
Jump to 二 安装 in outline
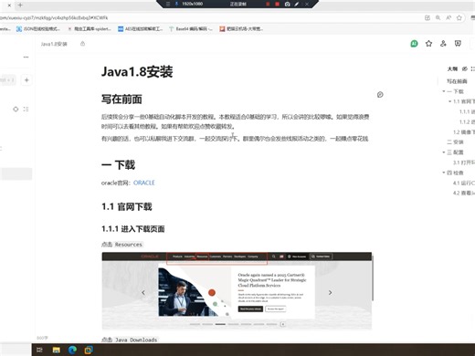point(455,142)
